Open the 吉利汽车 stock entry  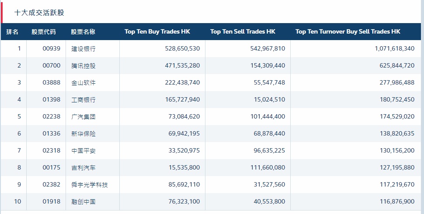83,168
